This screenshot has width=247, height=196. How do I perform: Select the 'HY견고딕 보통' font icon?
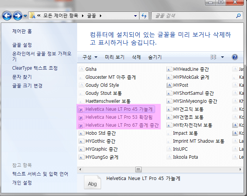click(x=169, y=109)
